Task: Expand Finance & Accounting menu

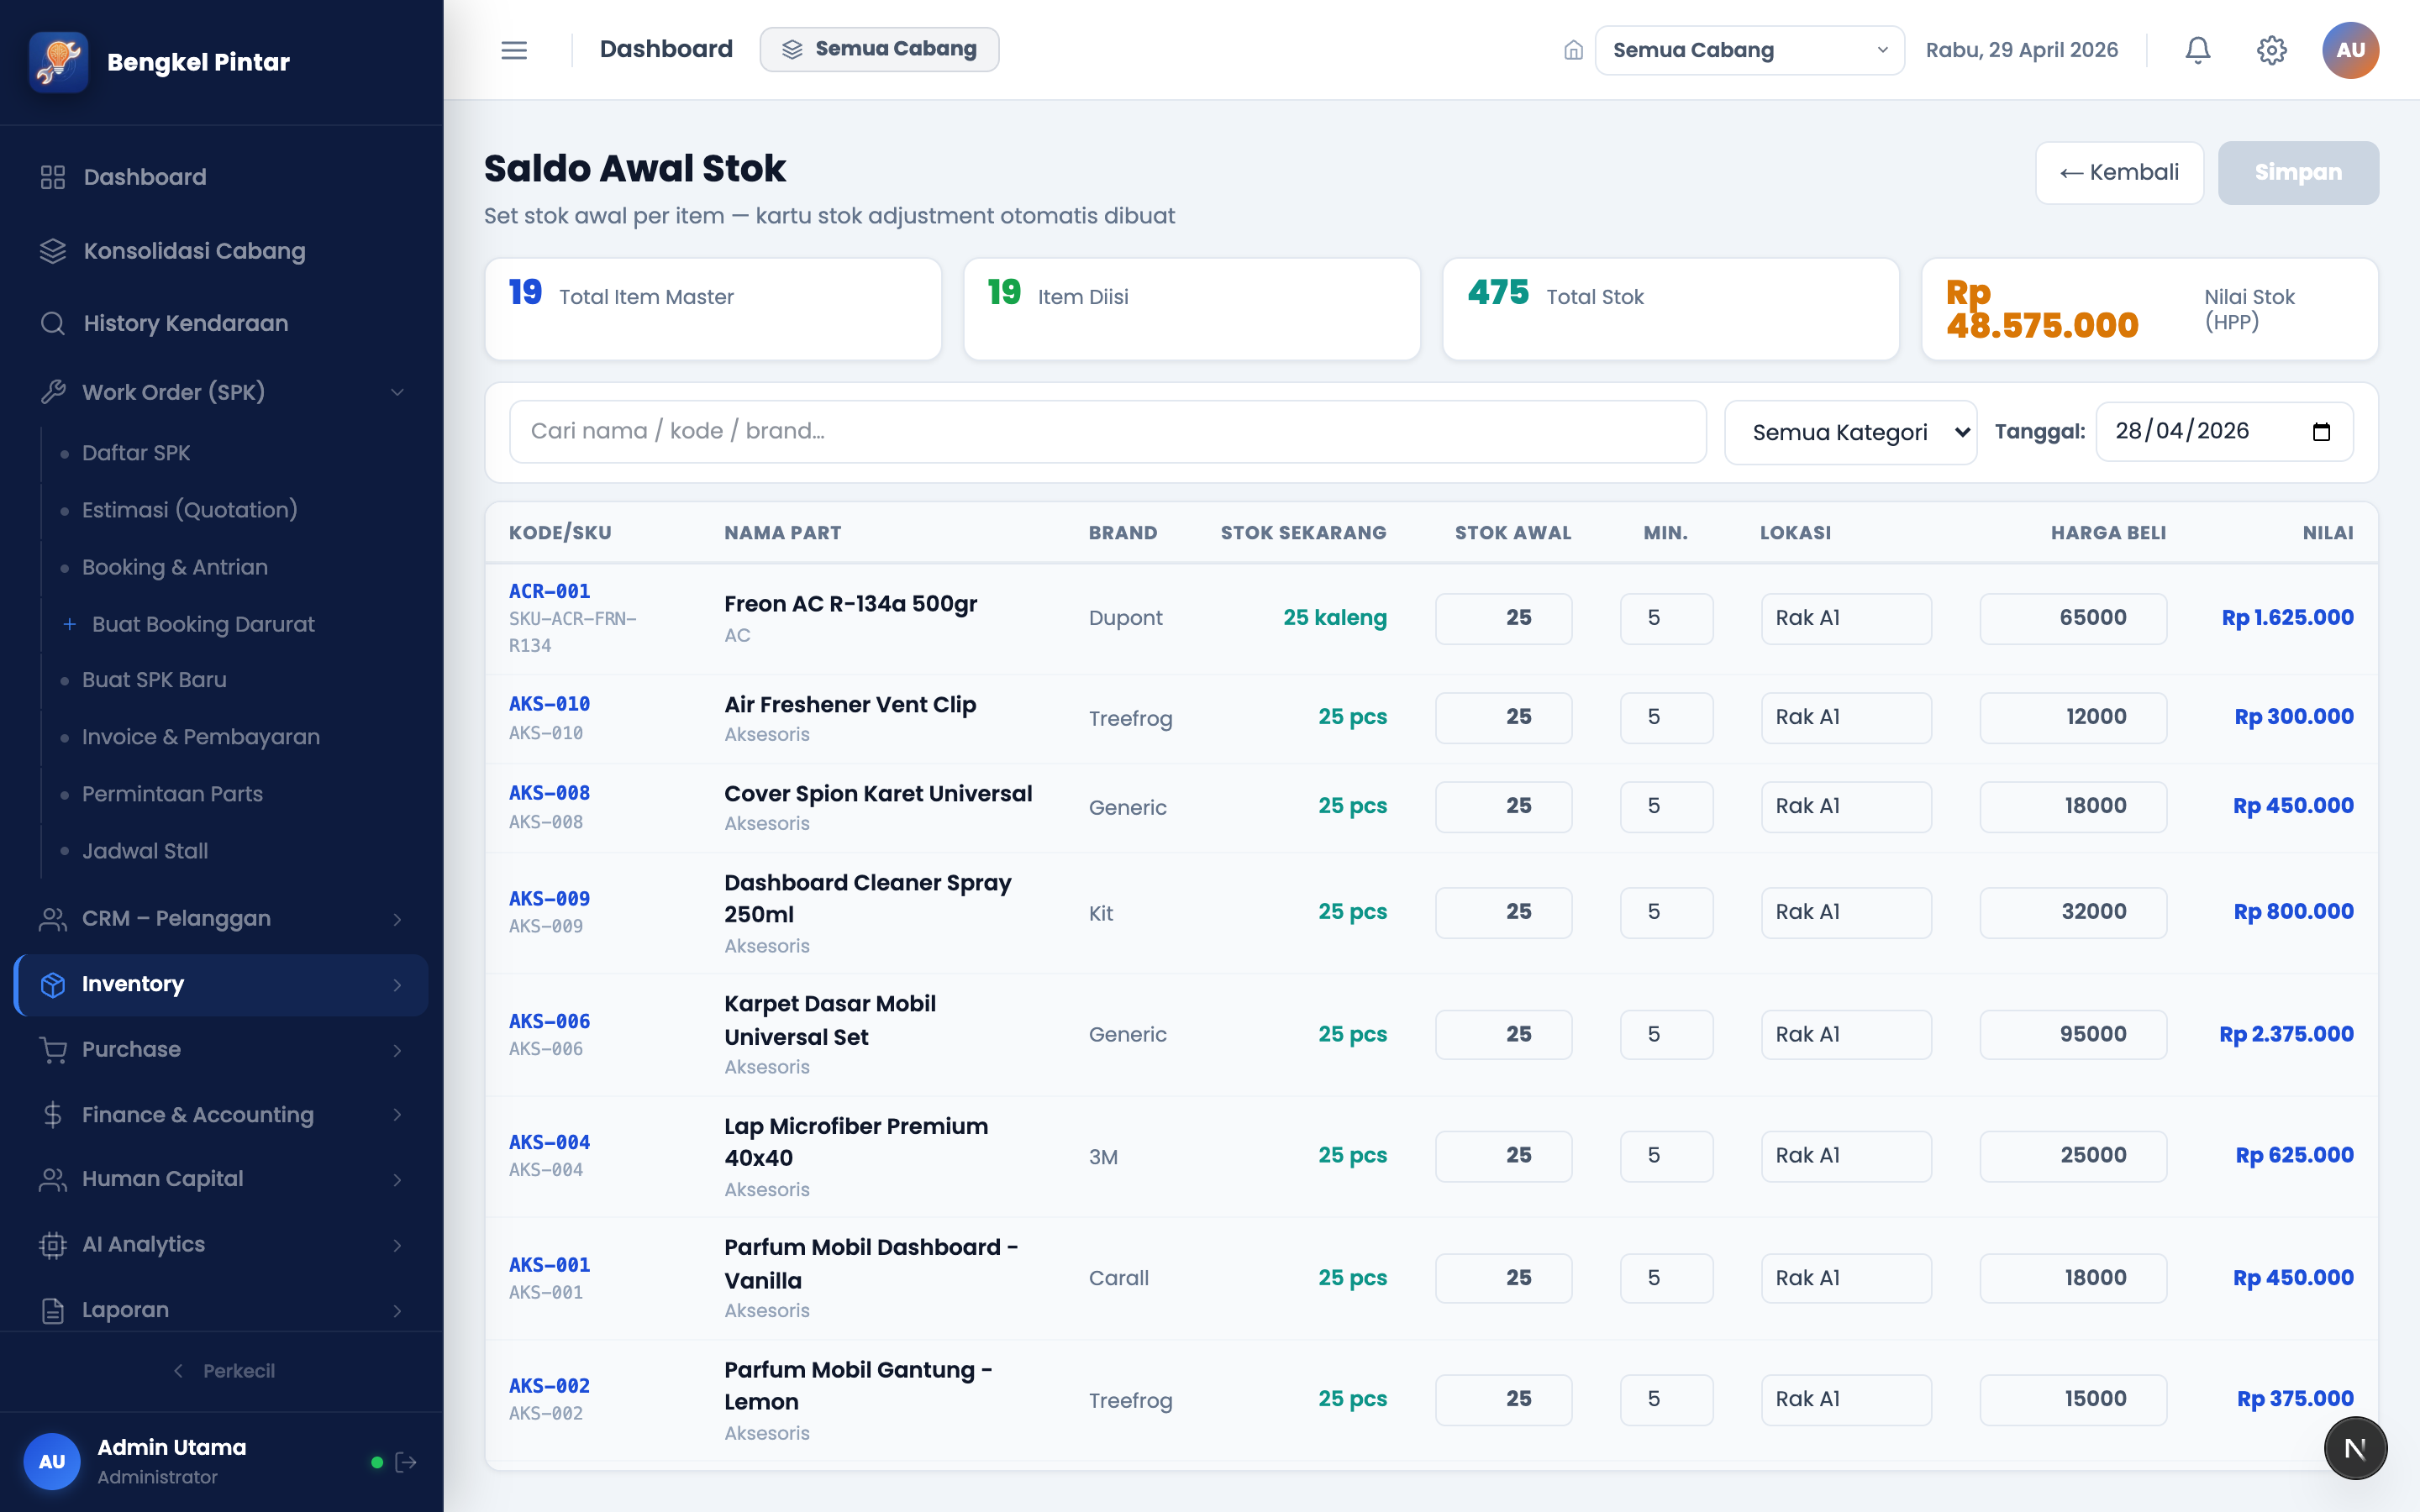Action: pos(221,1114)
